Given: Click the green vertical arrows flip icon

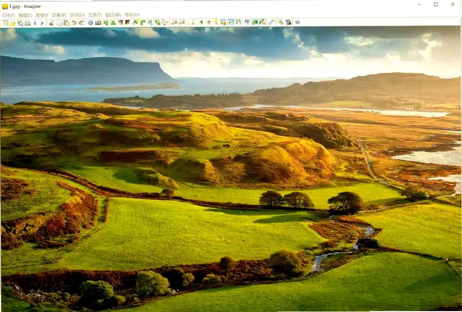Looking at the screenshot, I should tap(105, 23).
